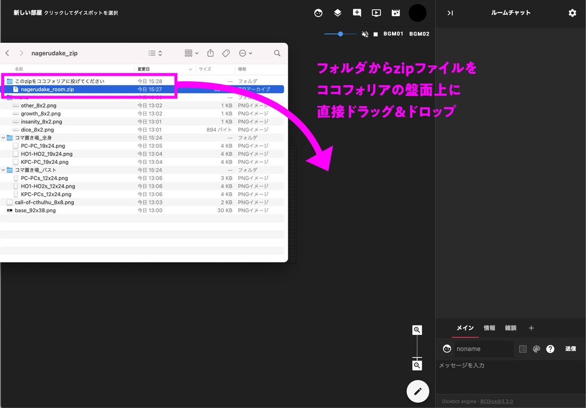Open the room settings gear icon
This screenshot has width=586, height=408.
[572, 13]
